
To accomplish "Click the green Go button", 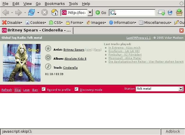I will click(x=101, y=13).
